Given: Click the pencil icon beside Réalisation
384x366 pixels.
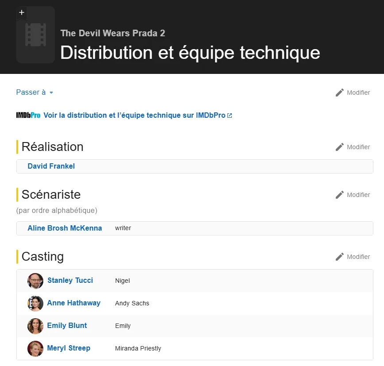Looking at the screenshot, I should pos(340,147).
